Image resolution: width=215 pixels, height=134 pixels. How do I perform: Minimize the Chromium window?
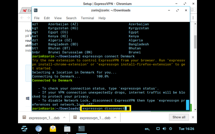click(176, 4)
